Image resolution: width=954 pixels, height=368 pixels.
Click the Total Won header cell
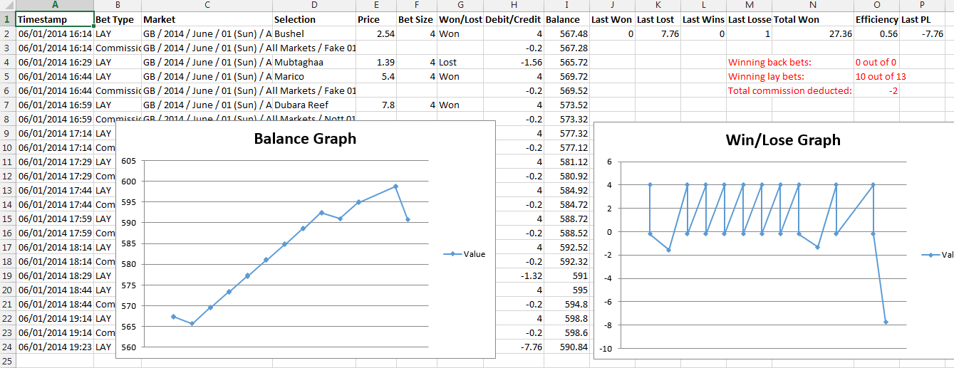tap(813, 19)
